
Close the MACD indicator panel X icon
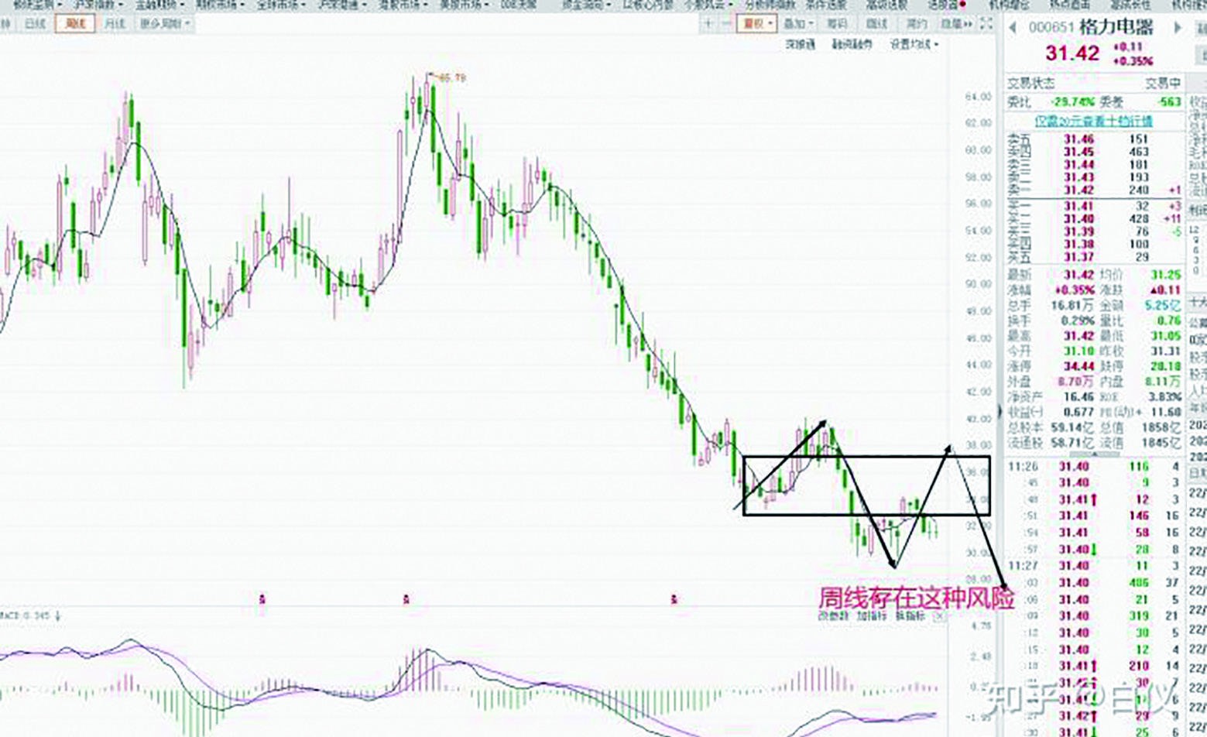(938, 616)
